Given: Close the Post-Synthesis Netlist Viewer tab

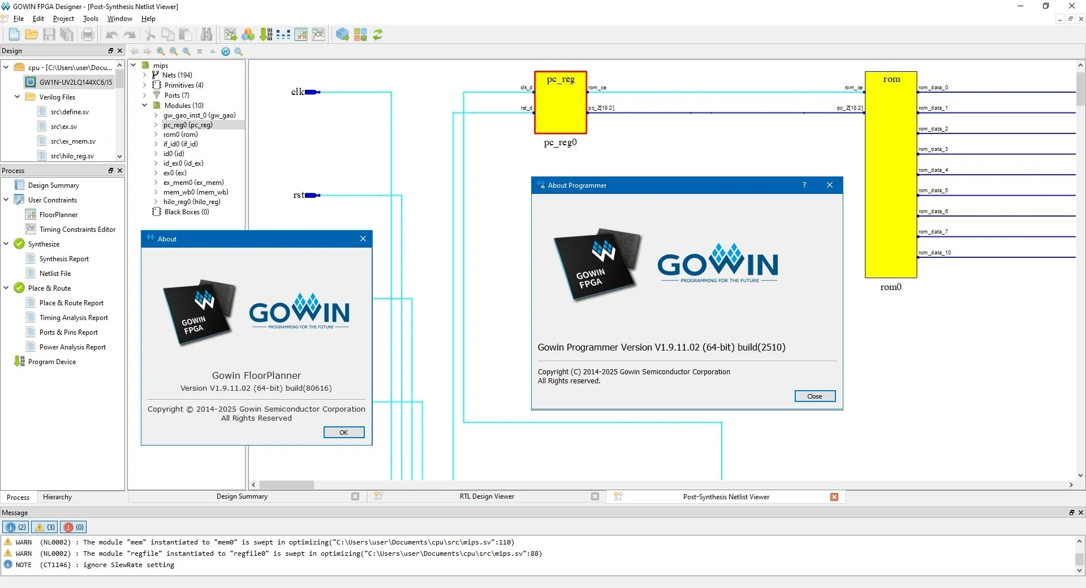Looking at the screenshot, I should pos(834,497).
